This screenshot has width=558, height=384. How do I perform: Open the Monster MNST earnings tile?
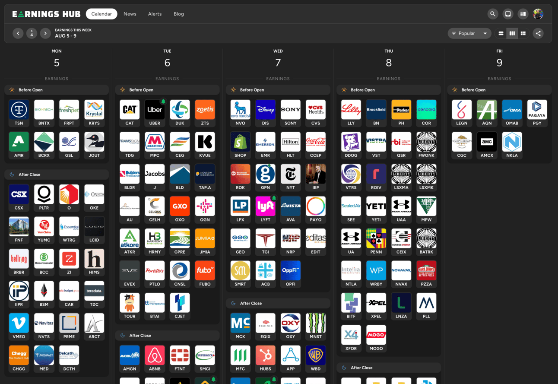tap(316, 326)
